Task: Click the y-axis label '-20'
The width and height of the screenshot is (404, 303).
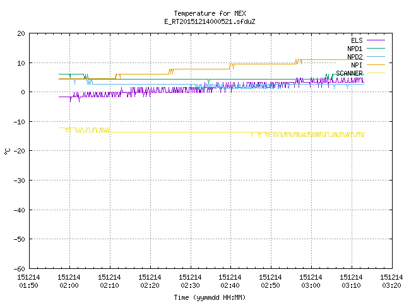Action: click(20, 151)
